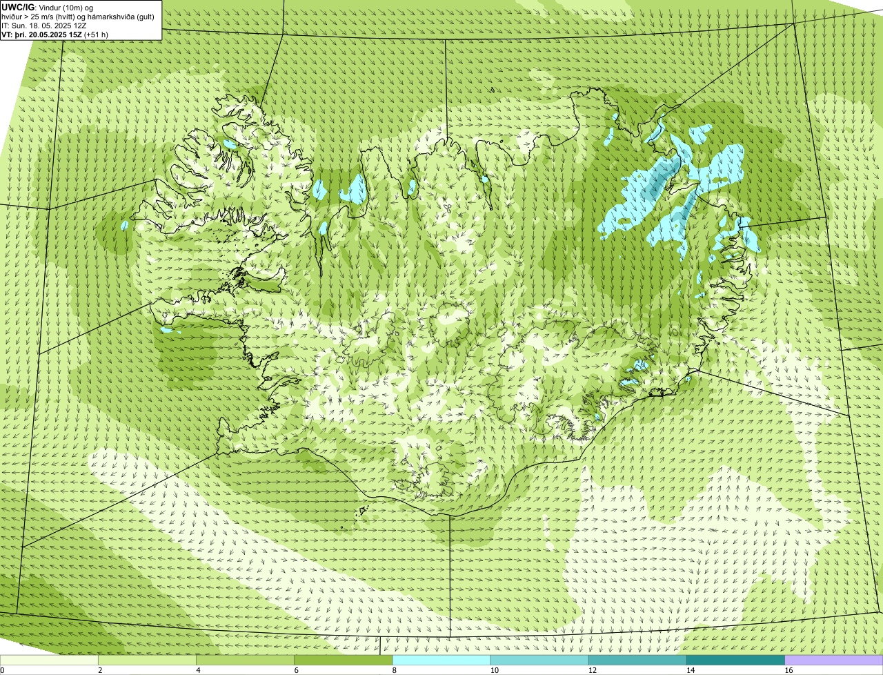Click the legend tick label "12"
The height and width of the screenshot is (675, 883).
(x=593, y=670)
